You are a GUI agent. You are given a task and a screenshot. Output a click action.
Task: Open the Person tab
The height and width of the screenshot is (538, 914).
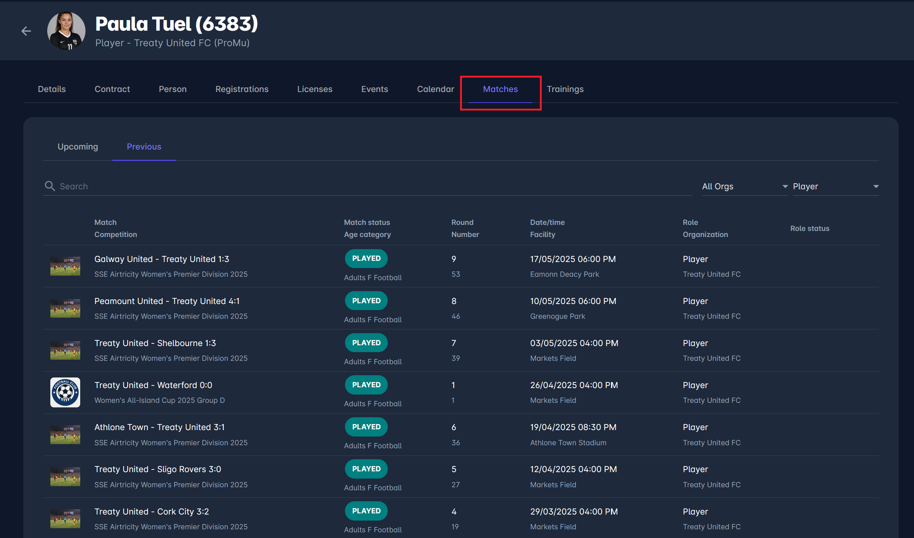[173, 89]
